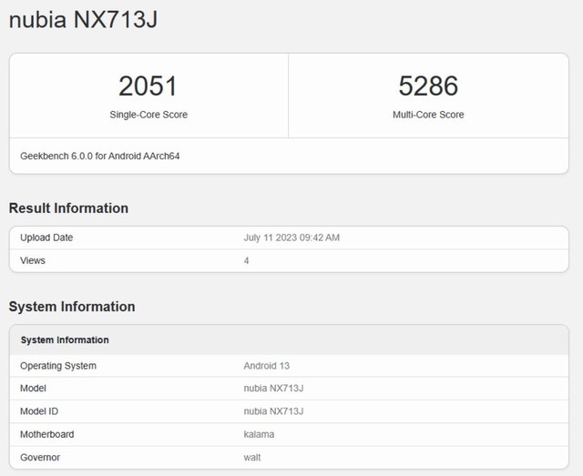Select the walt governor value
This screenshot has width=583, height=476.
pos(252,458)
